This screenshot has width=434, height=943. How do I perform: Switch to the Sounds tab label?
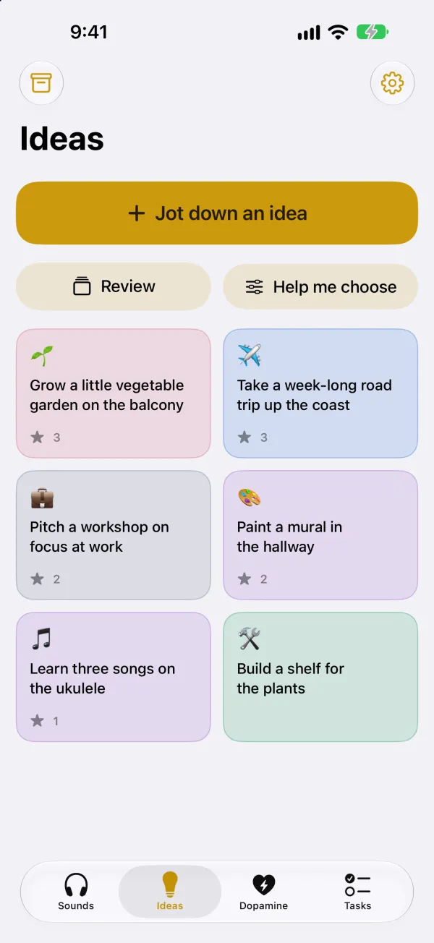76,905
